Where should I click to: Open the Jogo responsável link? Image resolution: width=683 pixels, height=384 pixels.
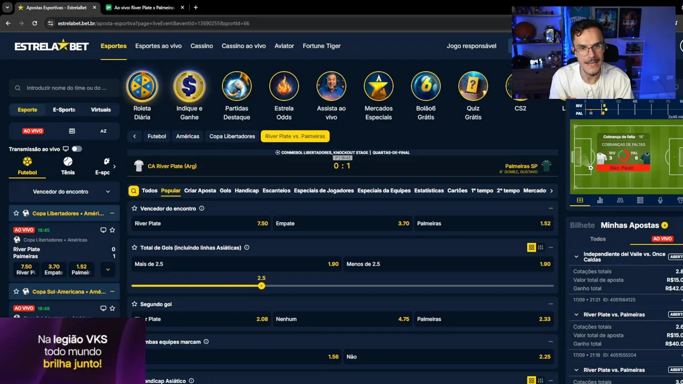(472, 46)
